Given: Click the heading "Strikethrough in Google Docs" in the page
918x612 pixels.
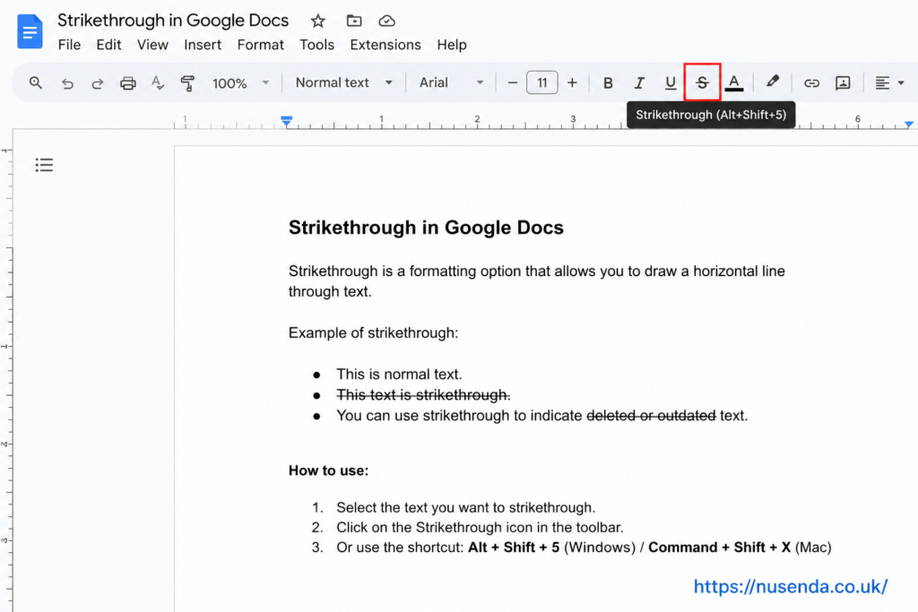Looking at the screenshot, I should (x=426, y=228).
